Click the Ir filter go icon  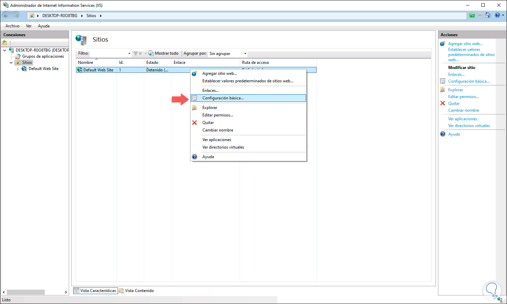click(x=136, y=54)
